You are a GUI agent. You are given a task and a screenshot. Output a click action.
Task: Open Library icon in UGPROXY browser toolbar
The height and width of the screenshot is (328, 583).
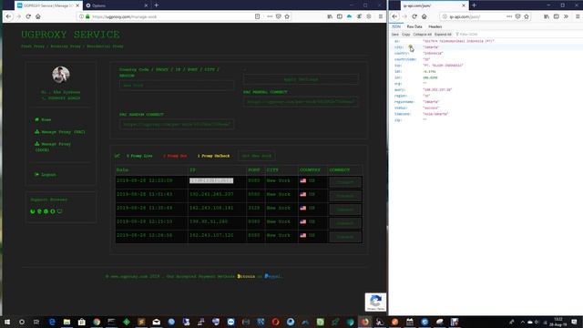pos(330,16)
